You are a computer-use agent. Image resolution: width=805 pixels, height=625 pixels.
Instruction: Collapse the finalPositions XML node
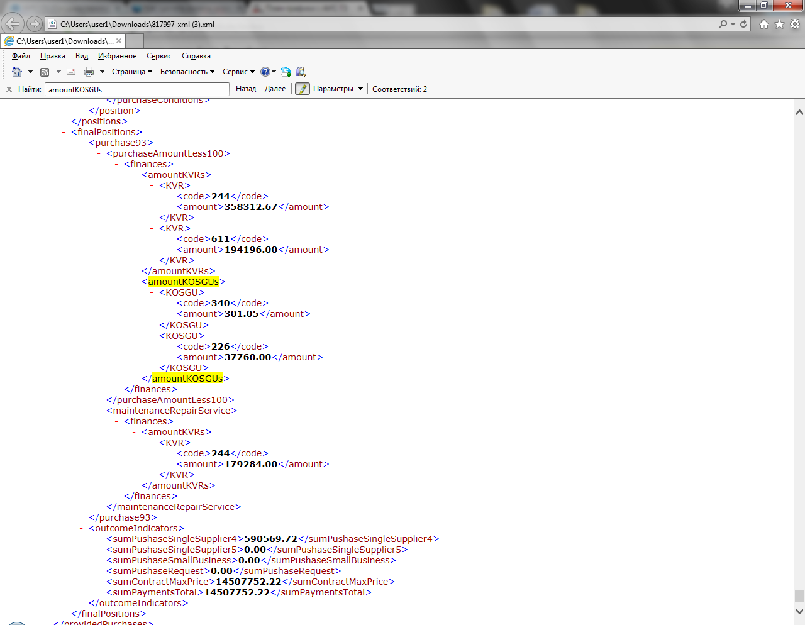(64, 132)
